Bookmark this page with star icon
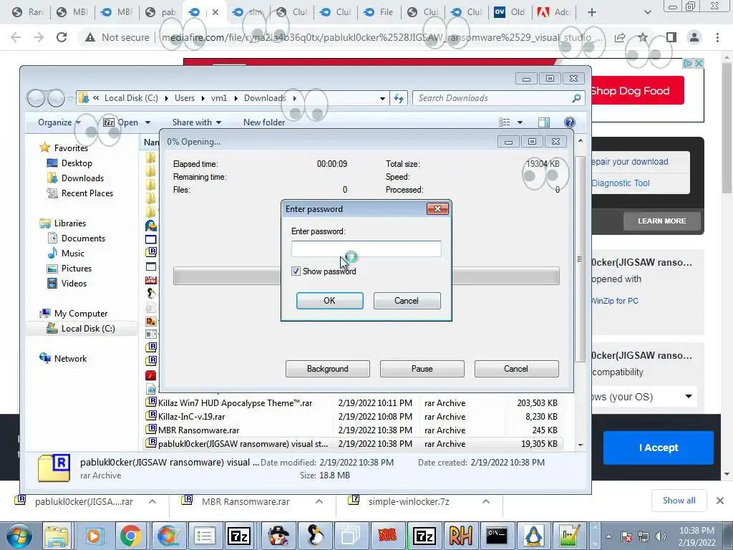 pos(643,37)
